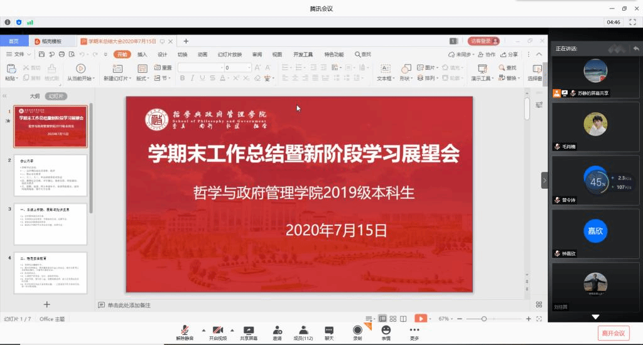Image resolution: width=643 pixels, height=345 pixels.
Task: Select the 切换 ribbon tab
Action: (183, 54)
